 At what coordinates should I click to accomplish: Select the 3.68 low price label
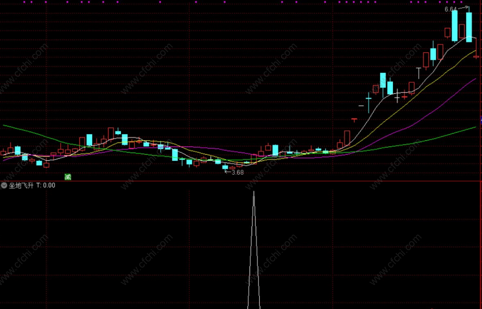click(x=238, y=173)
